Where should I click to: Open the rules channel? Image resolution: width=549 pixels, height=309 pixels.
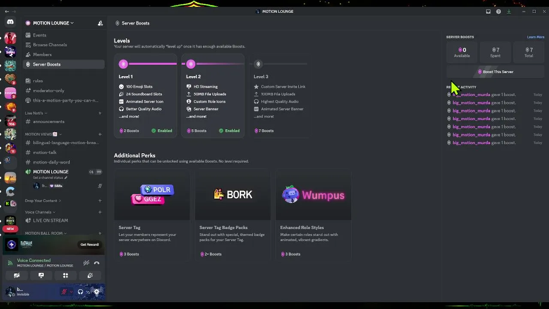63,81
